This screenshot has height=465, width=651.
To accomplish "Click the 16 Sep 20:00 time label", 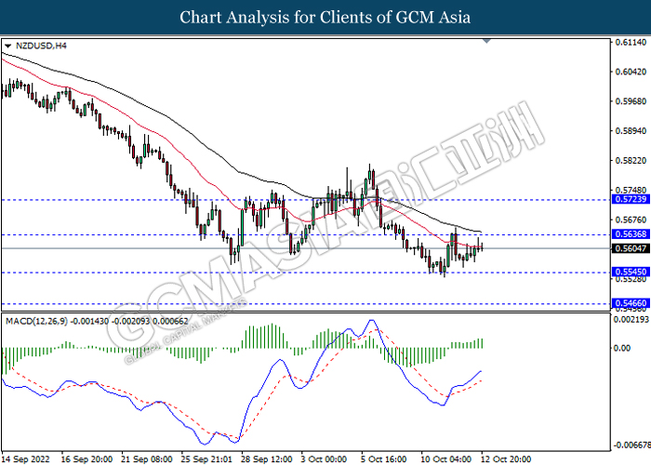I will 86,459.
